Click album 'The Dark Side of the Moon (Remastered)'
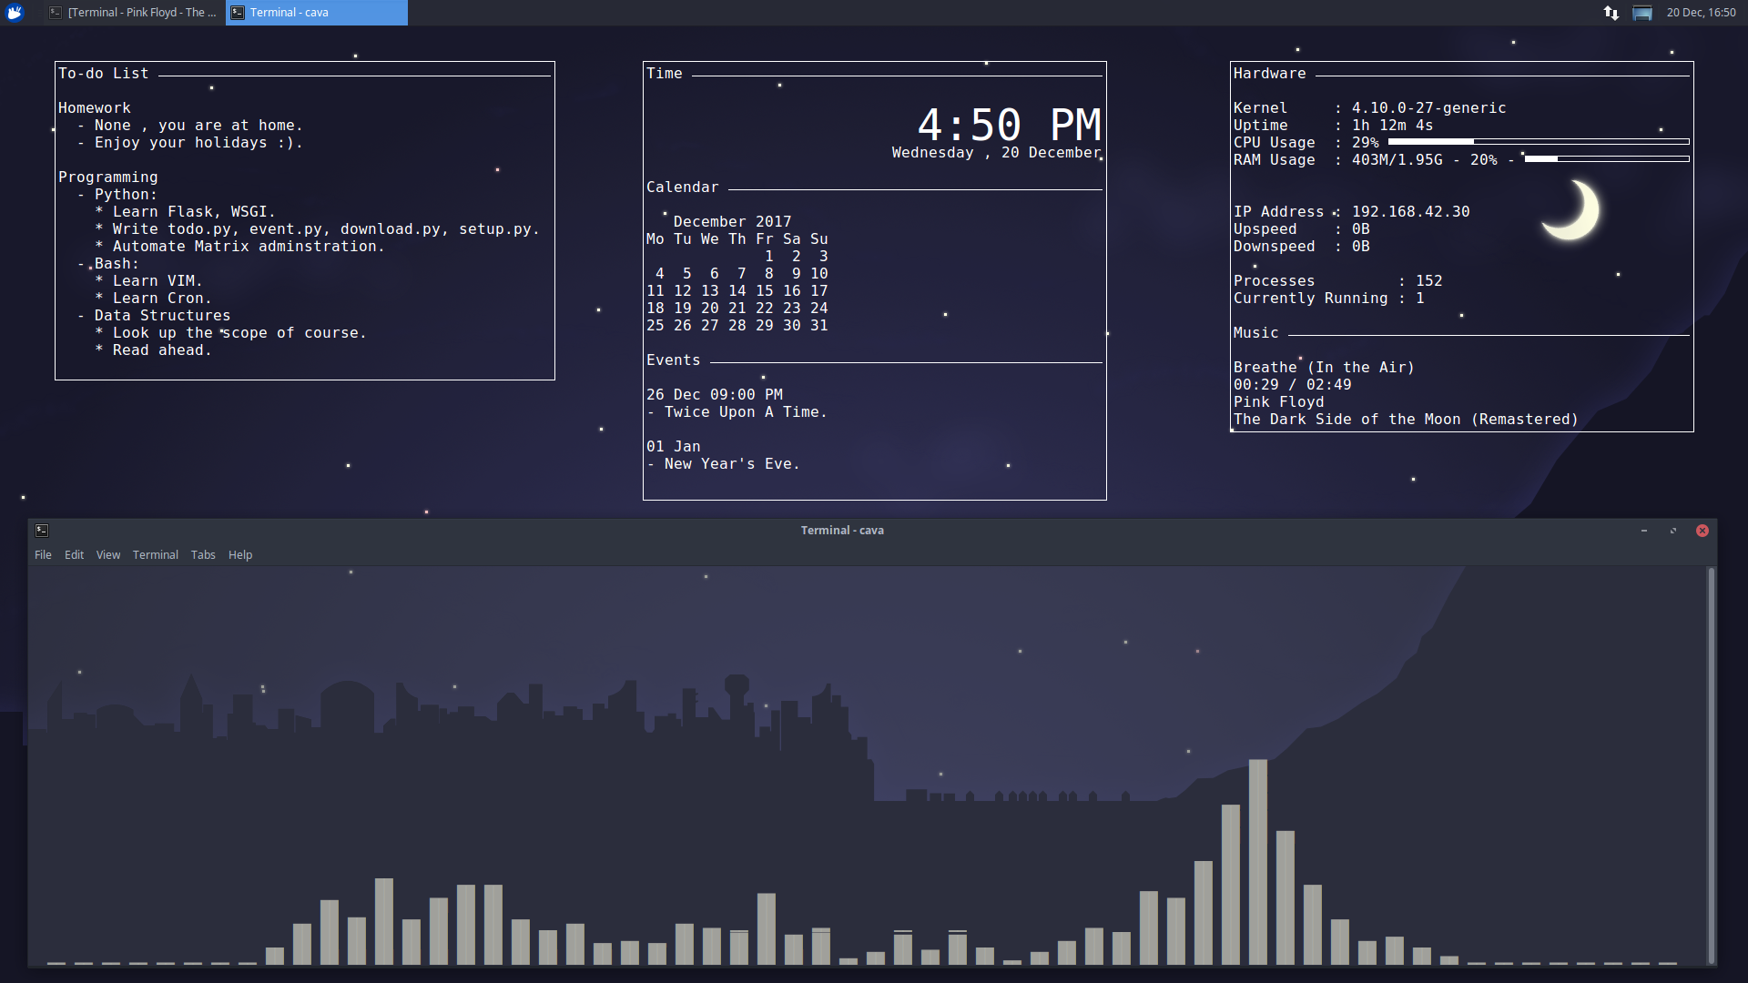 click(x=1406, y=420)
